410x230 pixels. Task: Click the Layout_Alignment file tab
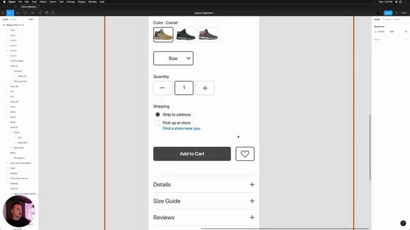[x=28, y=7]
